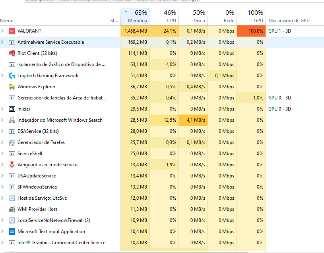Expand the VALORANT process group
The height and width of the screenshot is (253, 324).
(x=2, y=31)
